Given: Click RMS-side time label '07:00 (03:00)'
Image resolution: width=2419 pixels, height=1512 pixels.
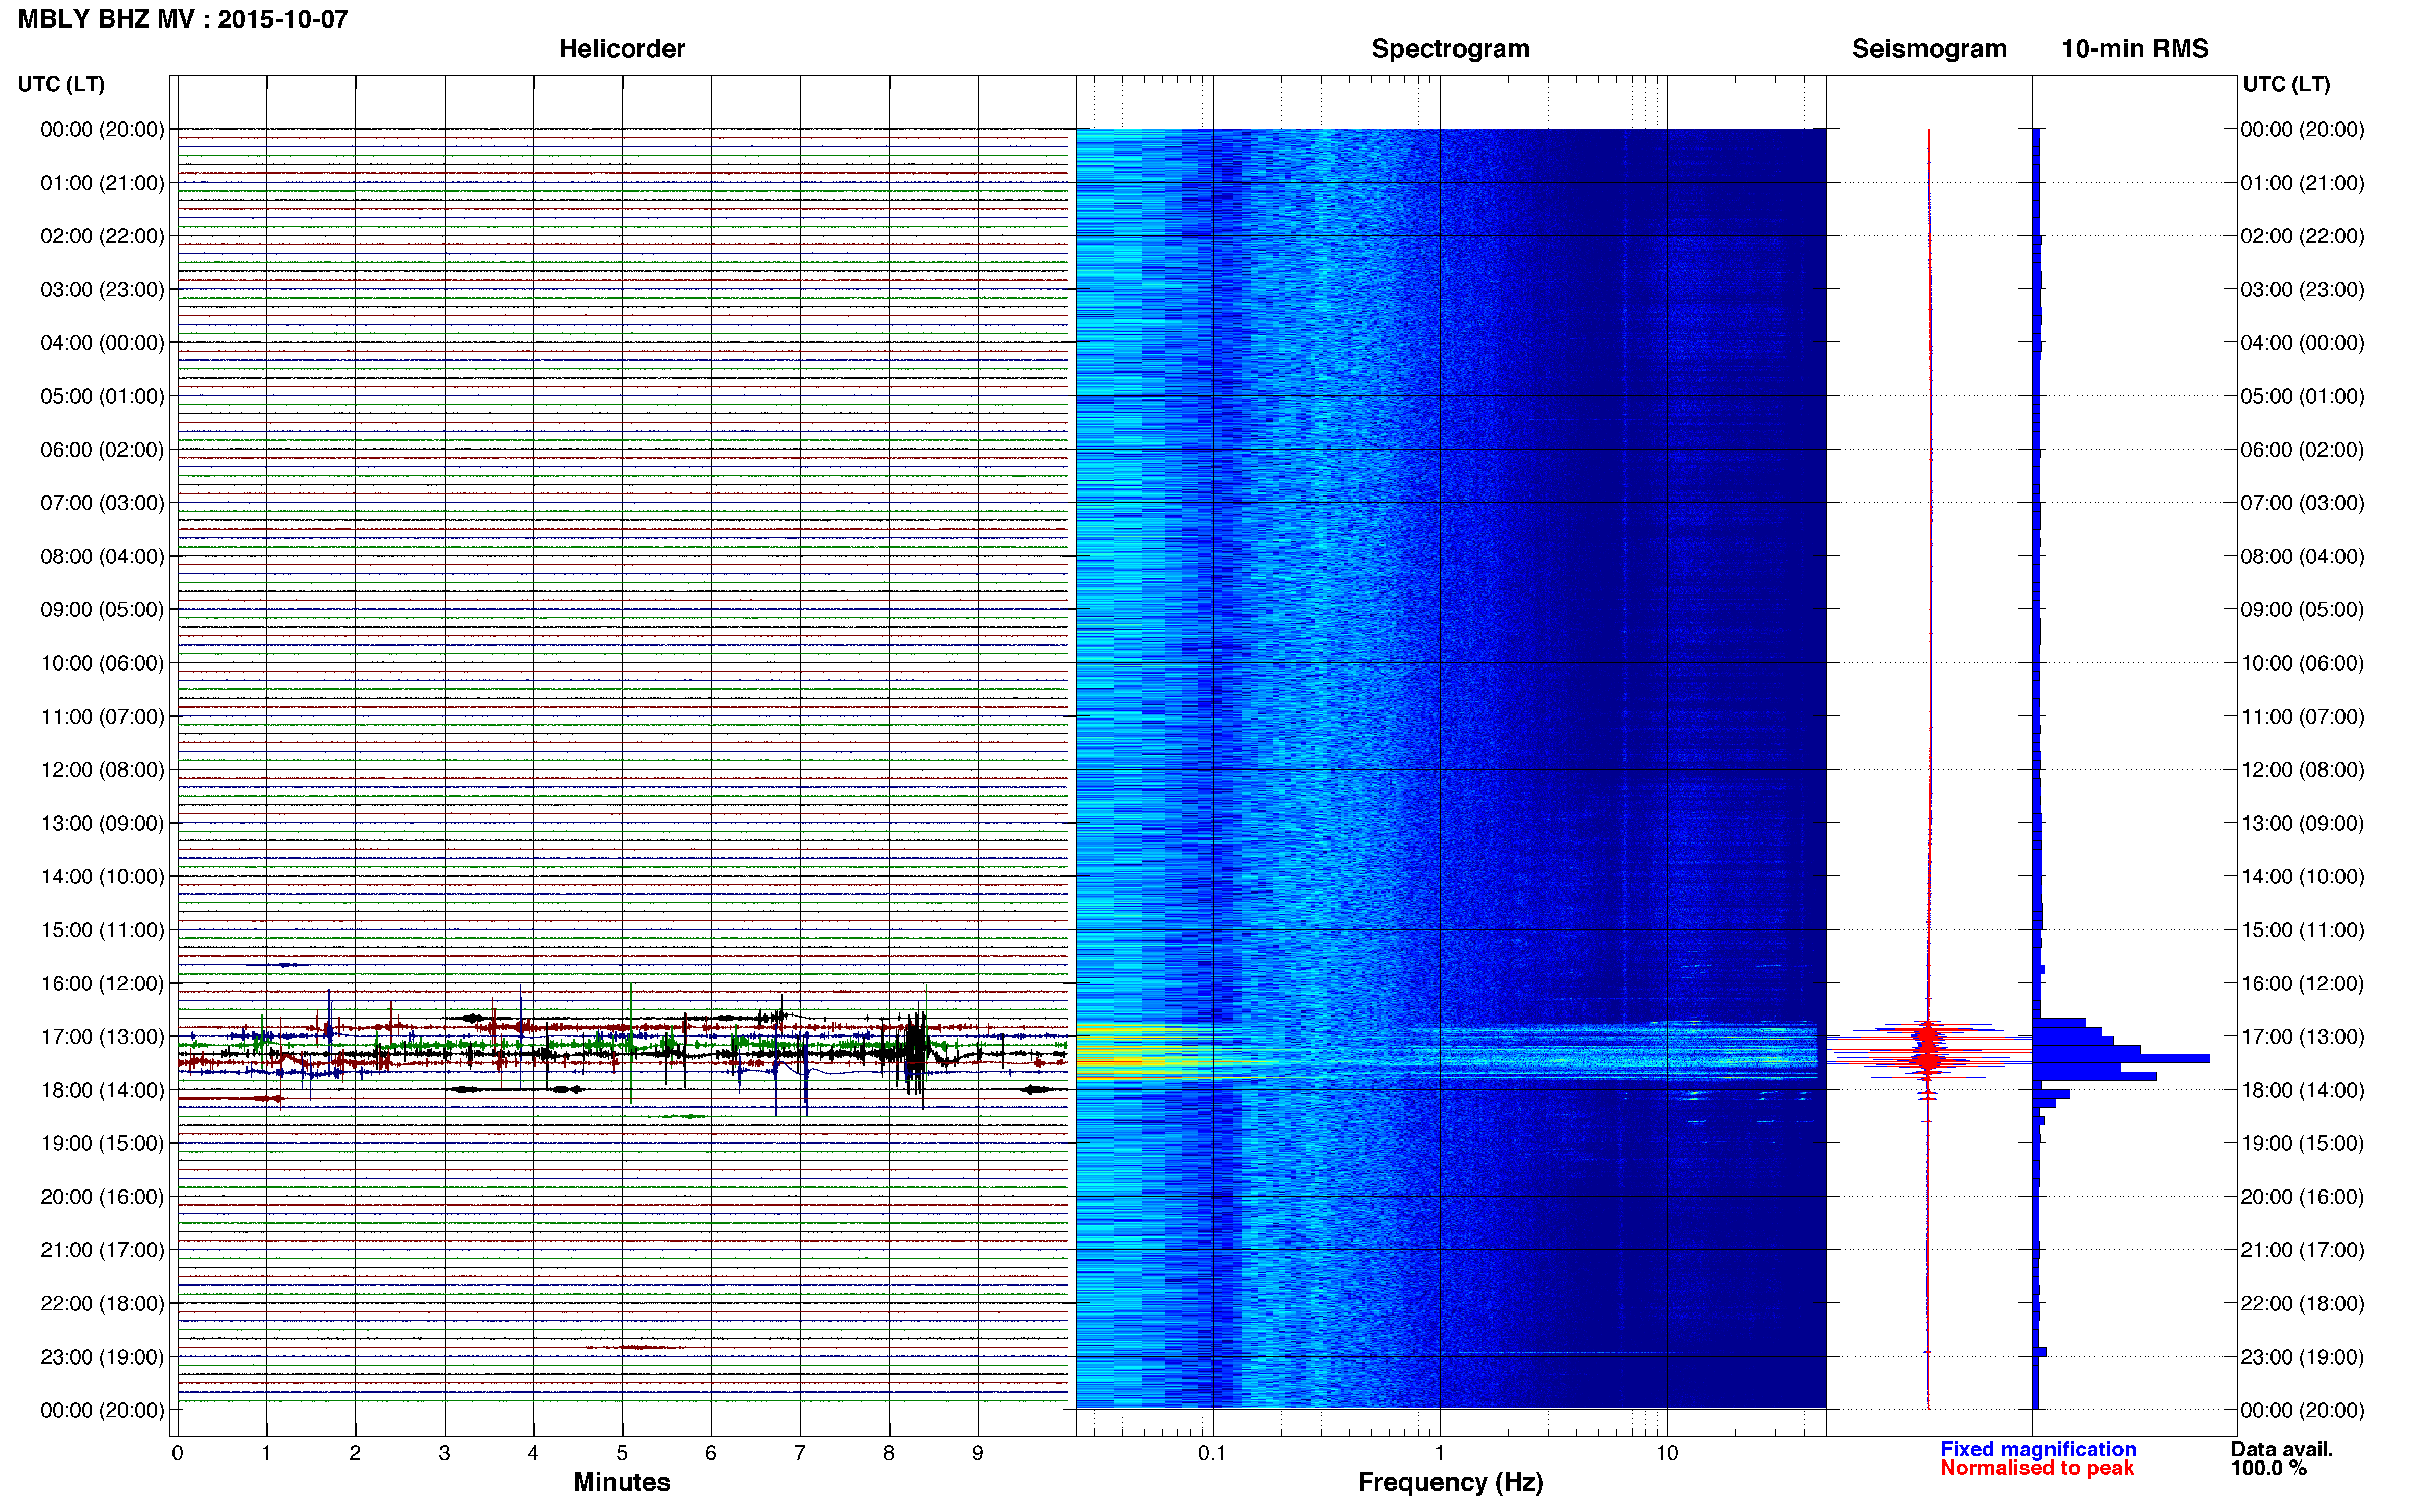Looking at the screenshot, I should click(x=2302, y=503).
